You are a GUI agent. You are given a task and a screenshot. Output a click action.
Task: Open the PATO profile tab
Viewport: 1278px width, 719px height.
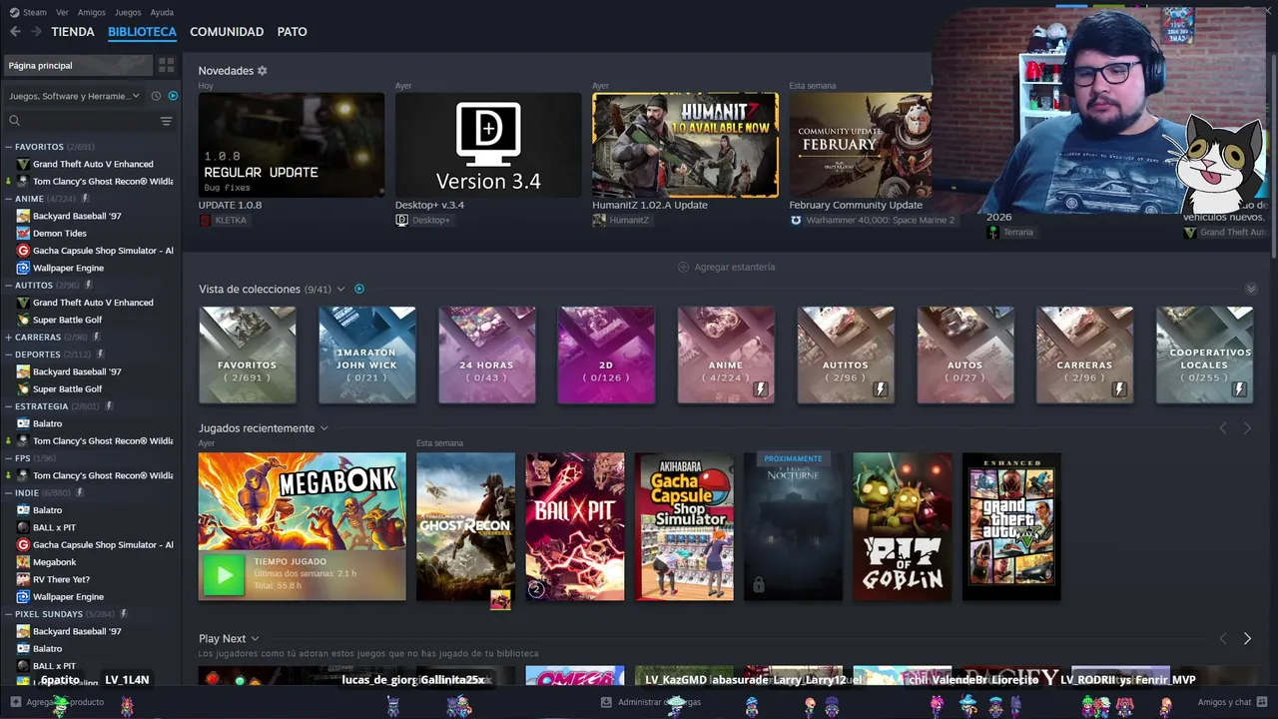(292, 32)
